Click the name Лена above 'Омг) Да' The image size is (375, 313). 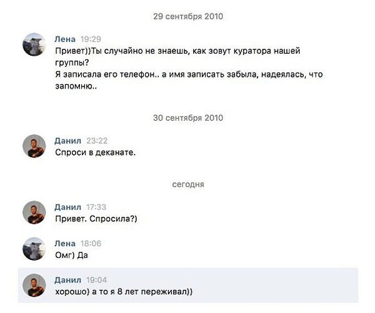pyautogui.click(x=65, y=243)
